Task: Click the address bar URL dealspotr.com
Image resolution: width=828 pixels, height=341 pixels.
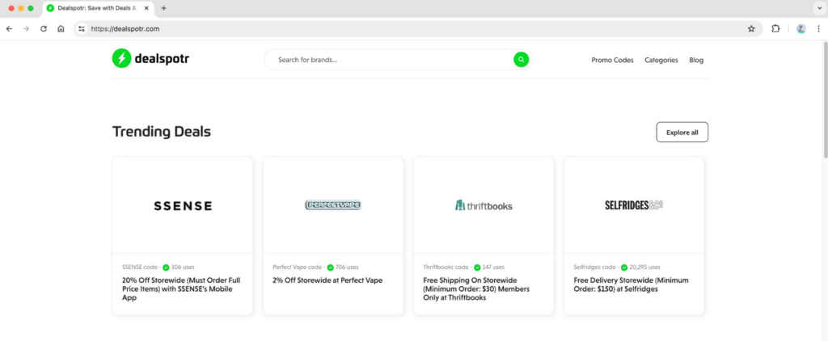Action: coord(125,29)
